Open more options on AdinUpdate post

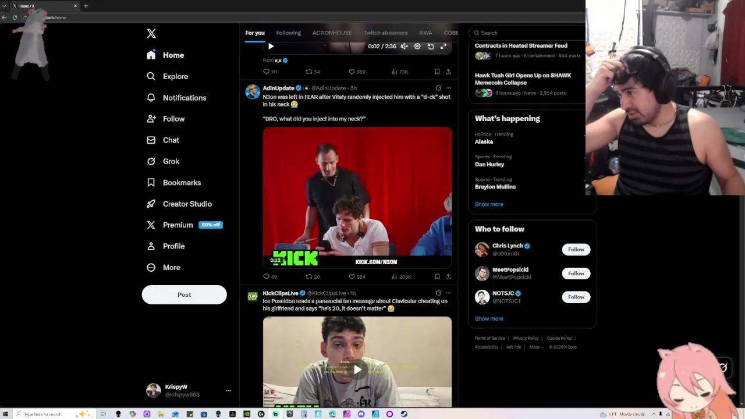click(x=448, y=88)
